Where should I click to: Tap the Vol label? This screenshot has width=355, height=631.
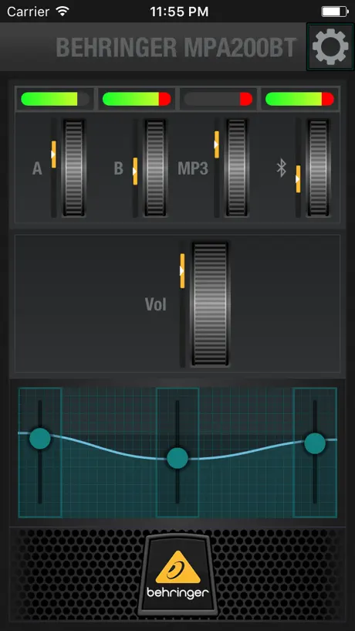point(156,304)
